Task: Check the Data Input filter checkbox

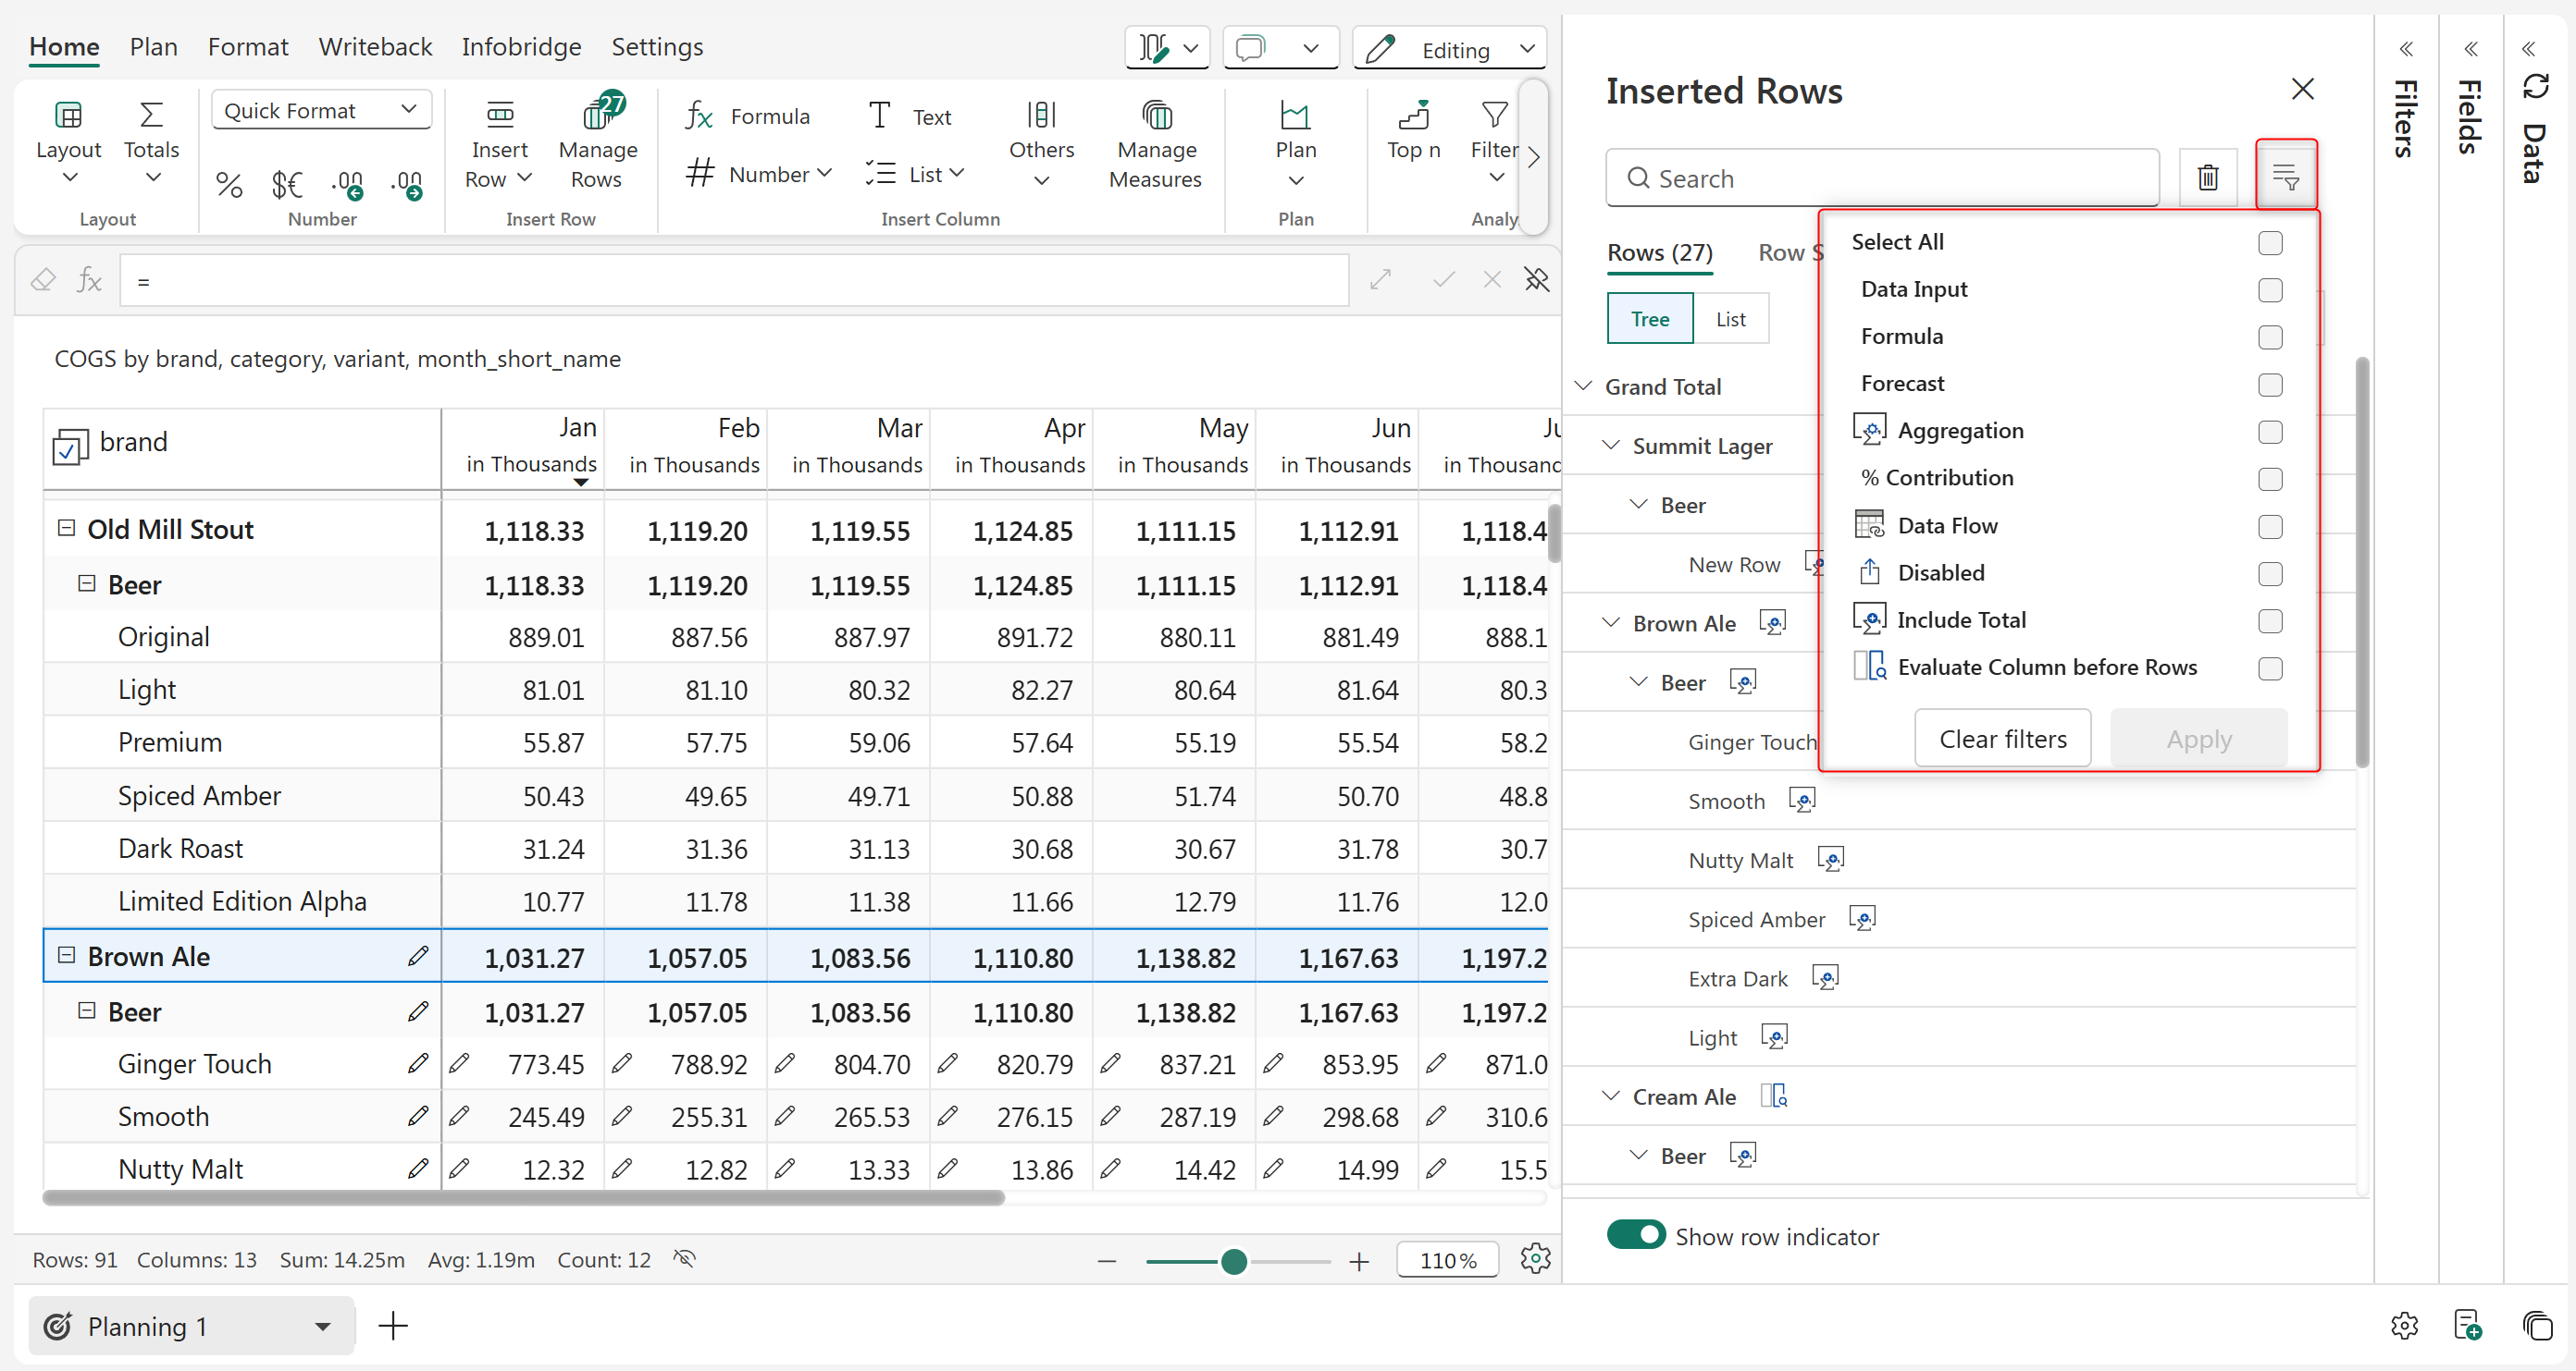Action: pyautogui.click(x=2270, y=289)
